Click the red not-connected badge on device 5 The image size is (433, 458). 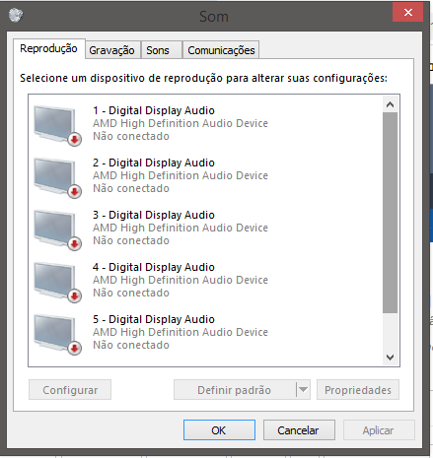[x=75, y=349]
